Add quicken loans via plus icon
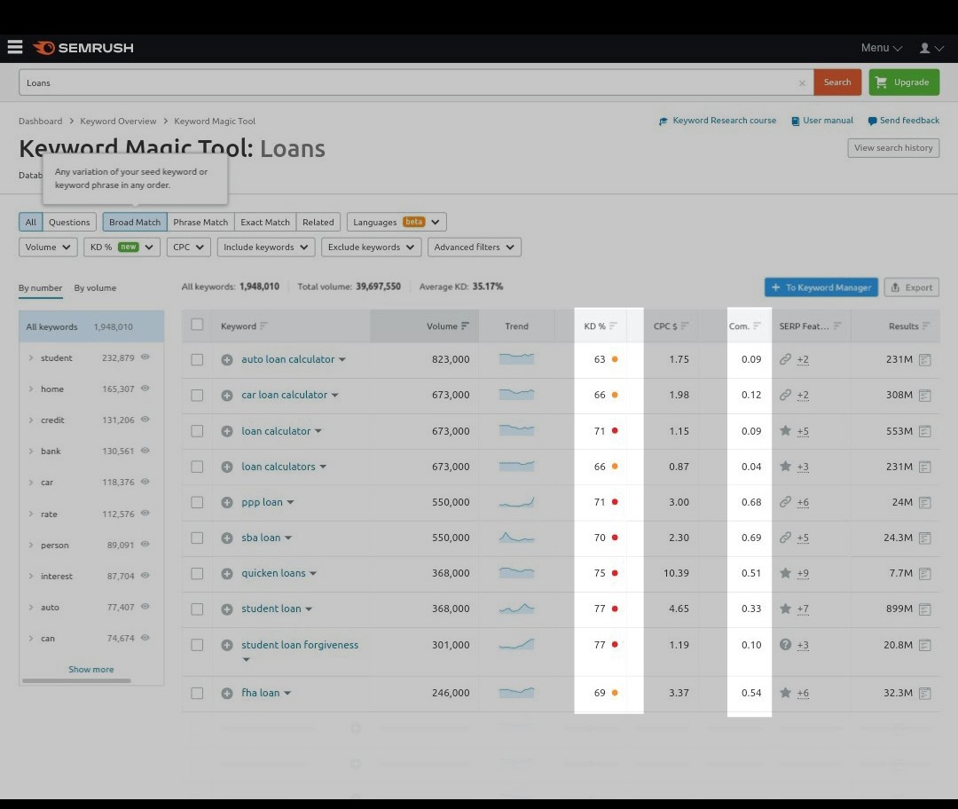The height and width of the screenshot is (809, 958). tap(227, 573)
